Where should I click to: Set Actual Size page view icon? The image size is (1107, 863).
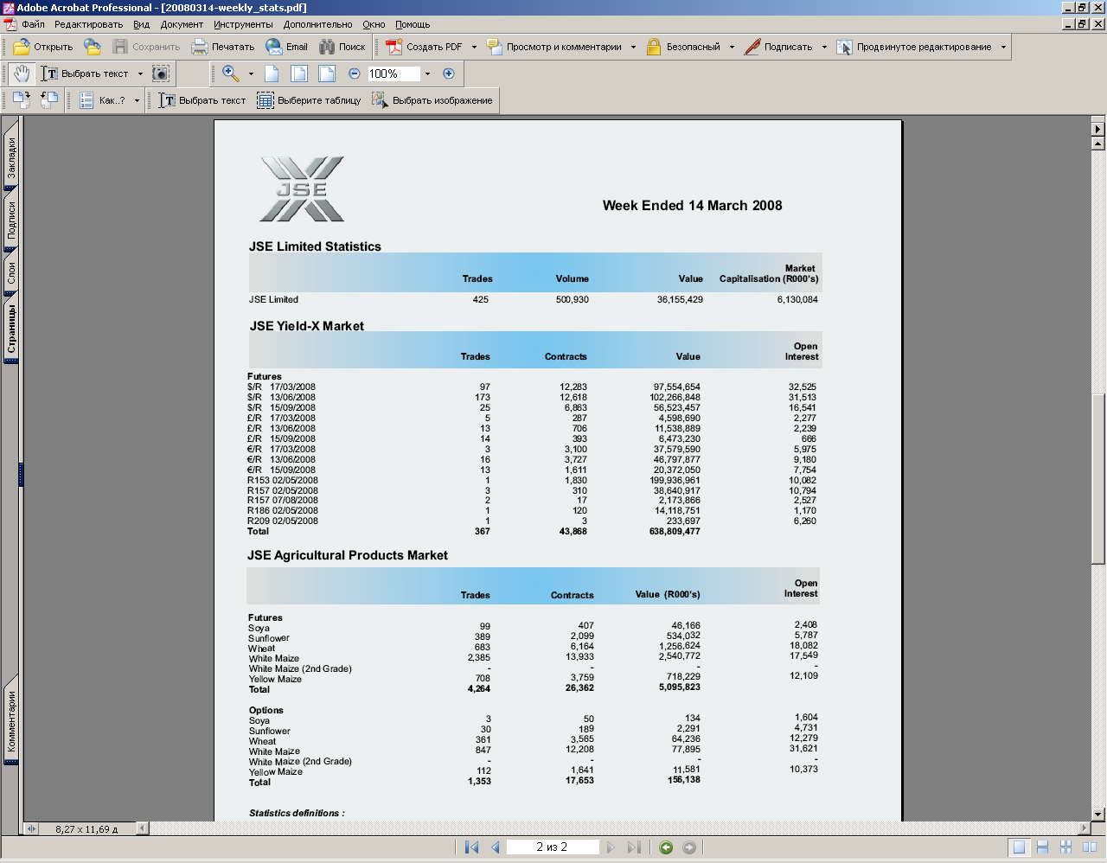272,74
